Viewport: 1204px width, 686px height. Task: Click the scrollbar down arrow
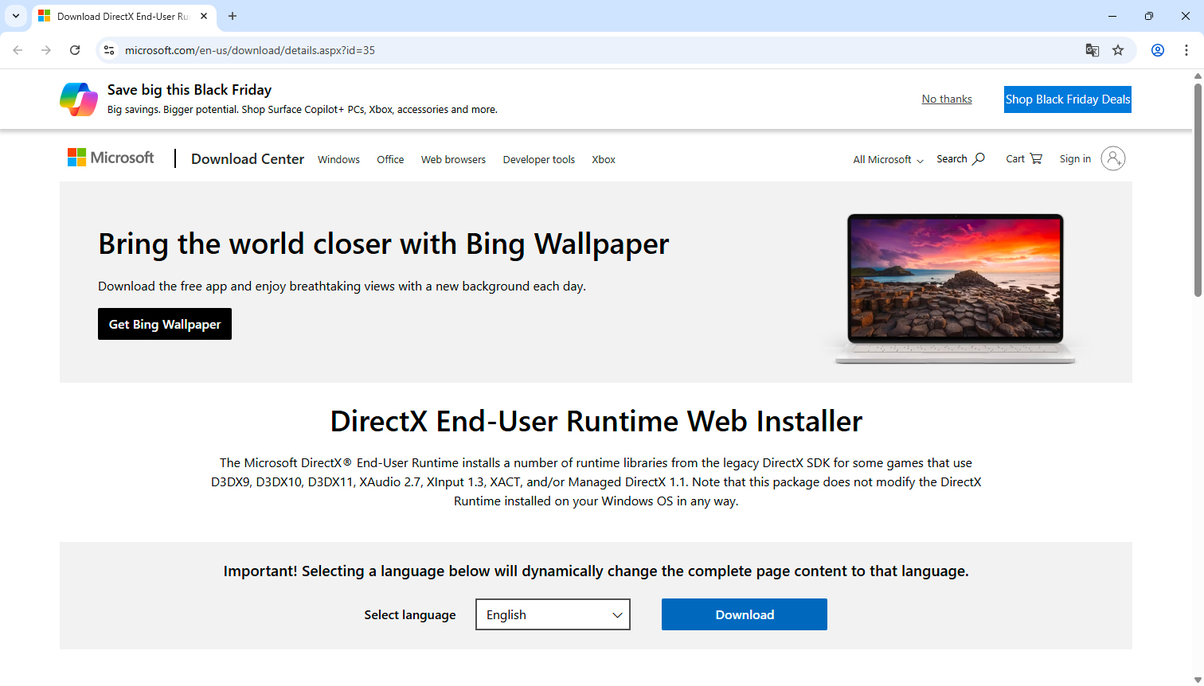pyautogui.click(x=1198, y=680)
